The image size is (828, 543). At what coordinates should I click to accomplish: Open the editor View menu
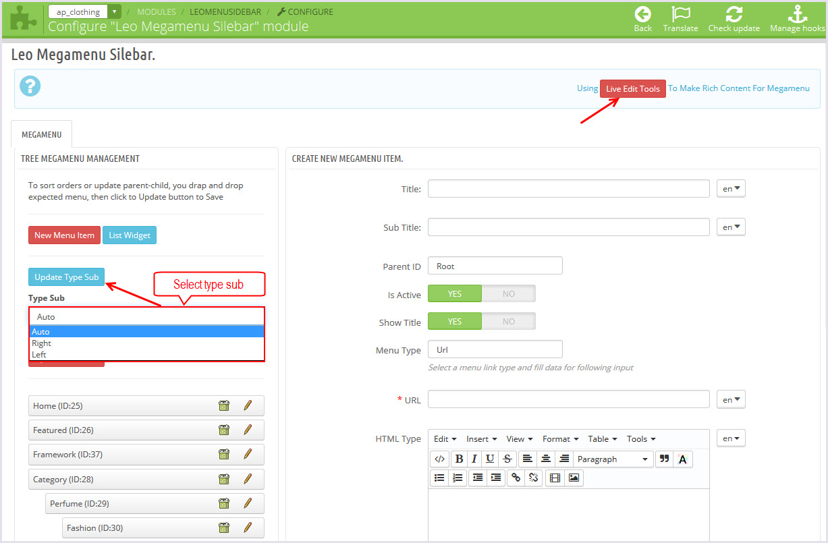point(520,438)
